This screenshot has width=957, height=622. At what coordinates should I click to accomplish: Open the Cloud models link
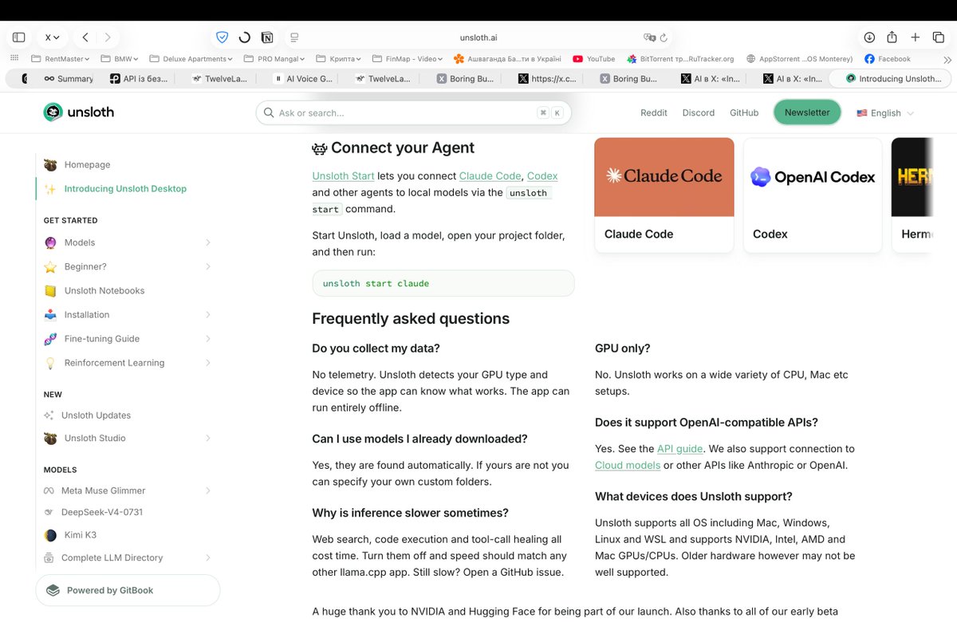point(628,465)
